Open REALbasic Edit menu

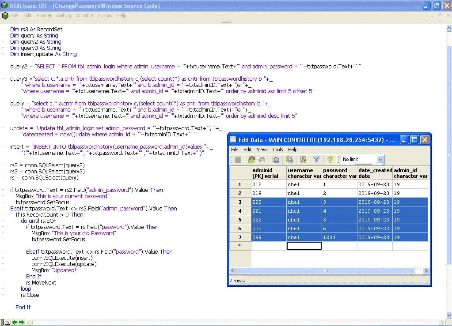pos(27,15)
